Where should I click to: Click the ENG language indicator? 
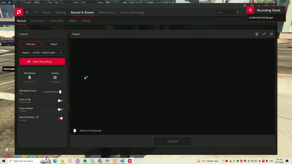pos(271,161)
